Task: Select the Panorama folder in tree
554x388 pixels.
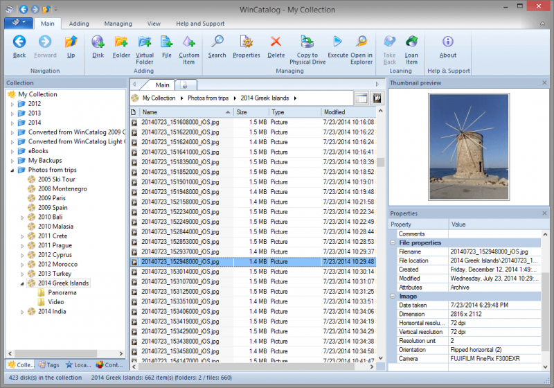Action: tap(62, 292)
